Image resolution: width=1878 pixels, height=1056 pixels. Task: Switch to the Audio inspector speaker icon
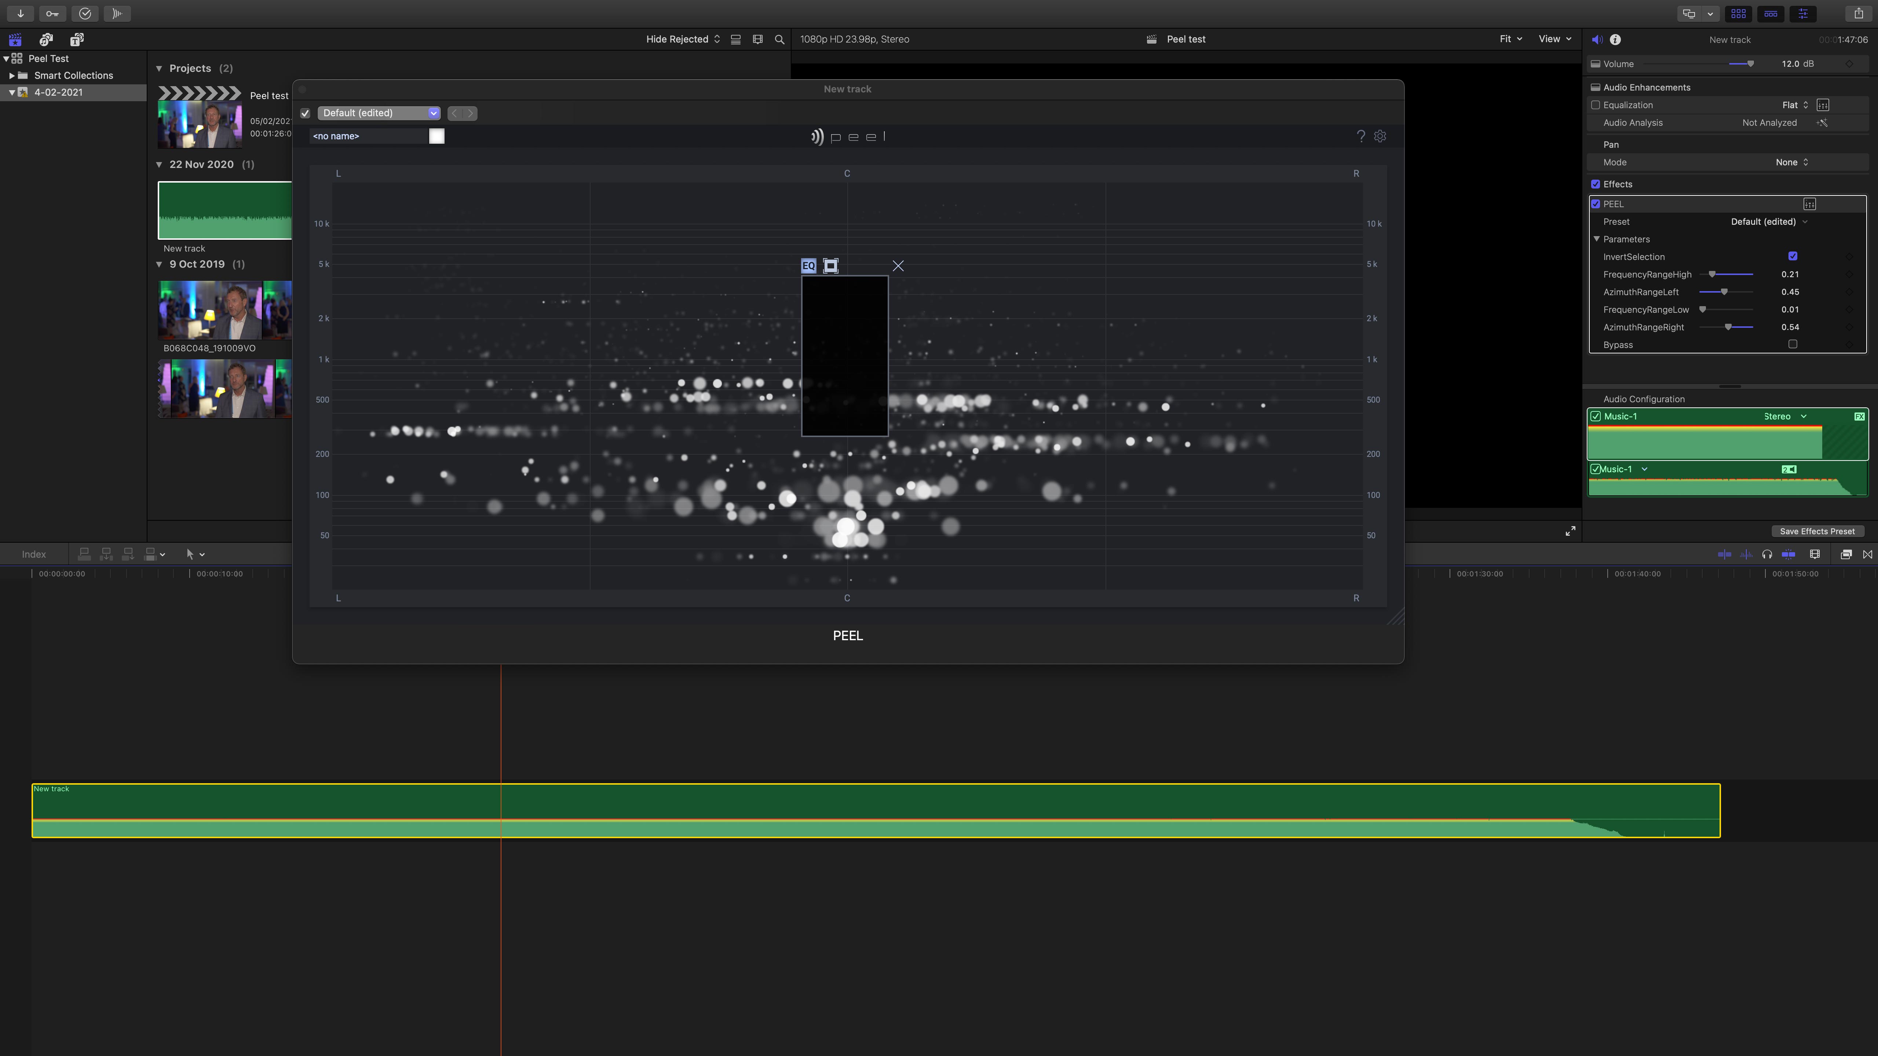click(1597, 39)
